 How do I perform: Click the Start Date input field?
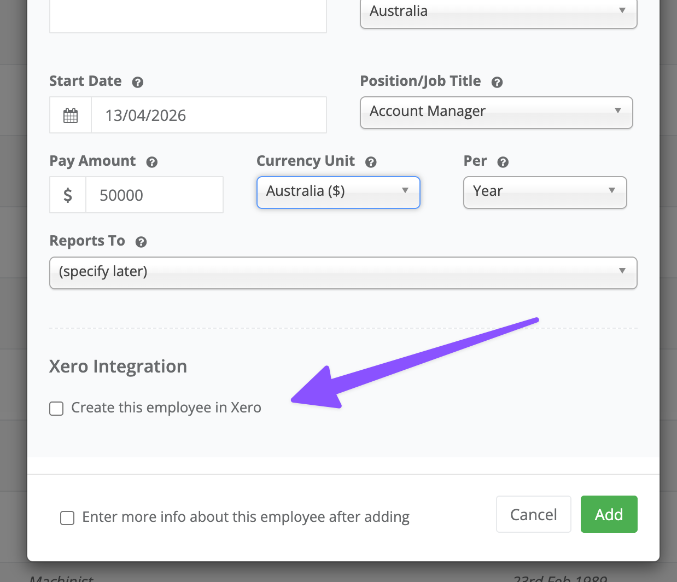(x=208, y=115)
